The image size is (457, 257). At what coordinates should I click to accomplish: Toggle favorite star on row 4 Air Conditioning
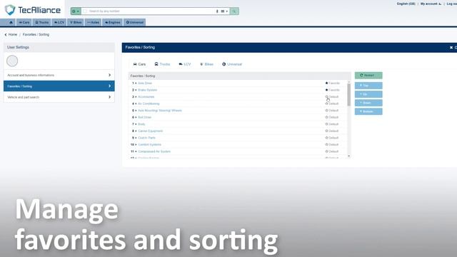pyautogui.click(x=327, y=104)
